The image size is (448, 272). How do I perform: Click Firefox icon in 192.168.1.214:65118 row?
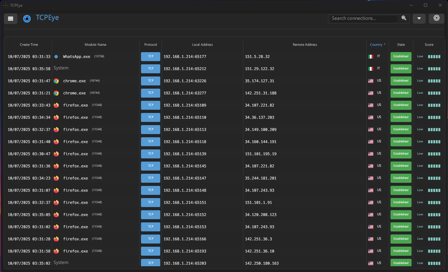pos(56,142)
